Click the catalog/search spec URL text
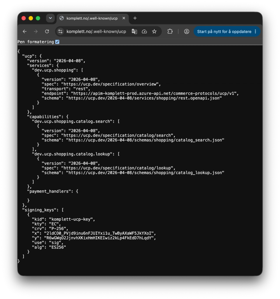Image resolution: width=280 pixels, height=299 pixels. pyautogui.click(x=117, y=136)
